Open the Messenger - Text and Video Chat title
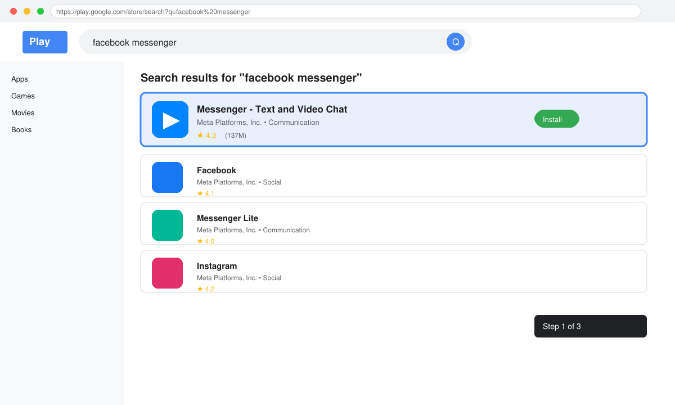 coord(272,109)
